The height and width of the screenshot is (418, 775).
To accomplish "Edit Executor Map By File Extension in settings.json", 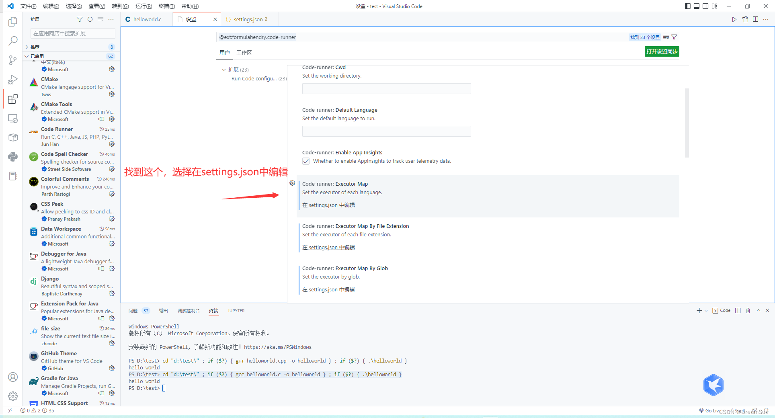I will point(328,247).
